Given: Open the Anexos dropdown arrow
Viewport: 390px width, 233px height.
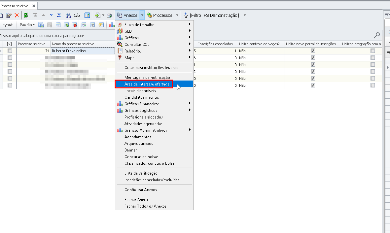Looking at the screenshot, I should 142,16.
